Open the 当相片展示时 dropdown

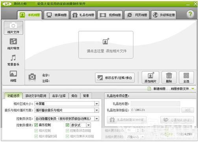click(x=135, y=137)
